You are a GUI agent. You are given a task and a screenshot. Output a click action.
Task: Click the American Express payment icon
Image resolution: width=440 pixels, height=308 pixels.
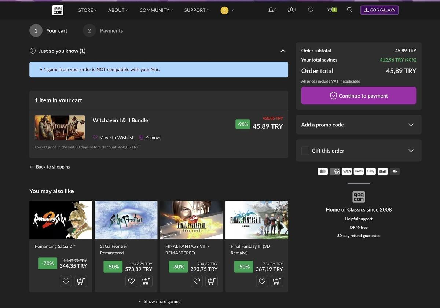click(335, 171)
